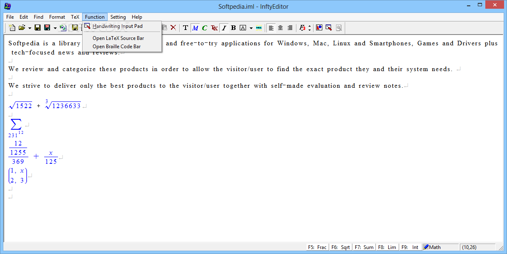Click the red and blue image tool icon

point(319,28)
